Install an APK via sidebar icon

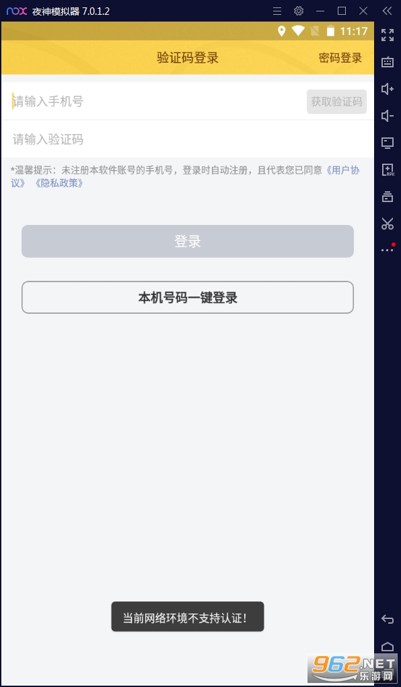[388, 170]
